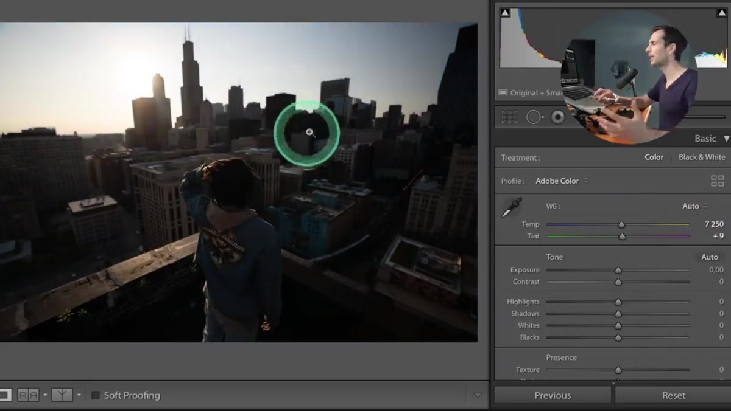Set Treatment to Black & White
This screenshot has width=731, height=411.
coord(702,157)
